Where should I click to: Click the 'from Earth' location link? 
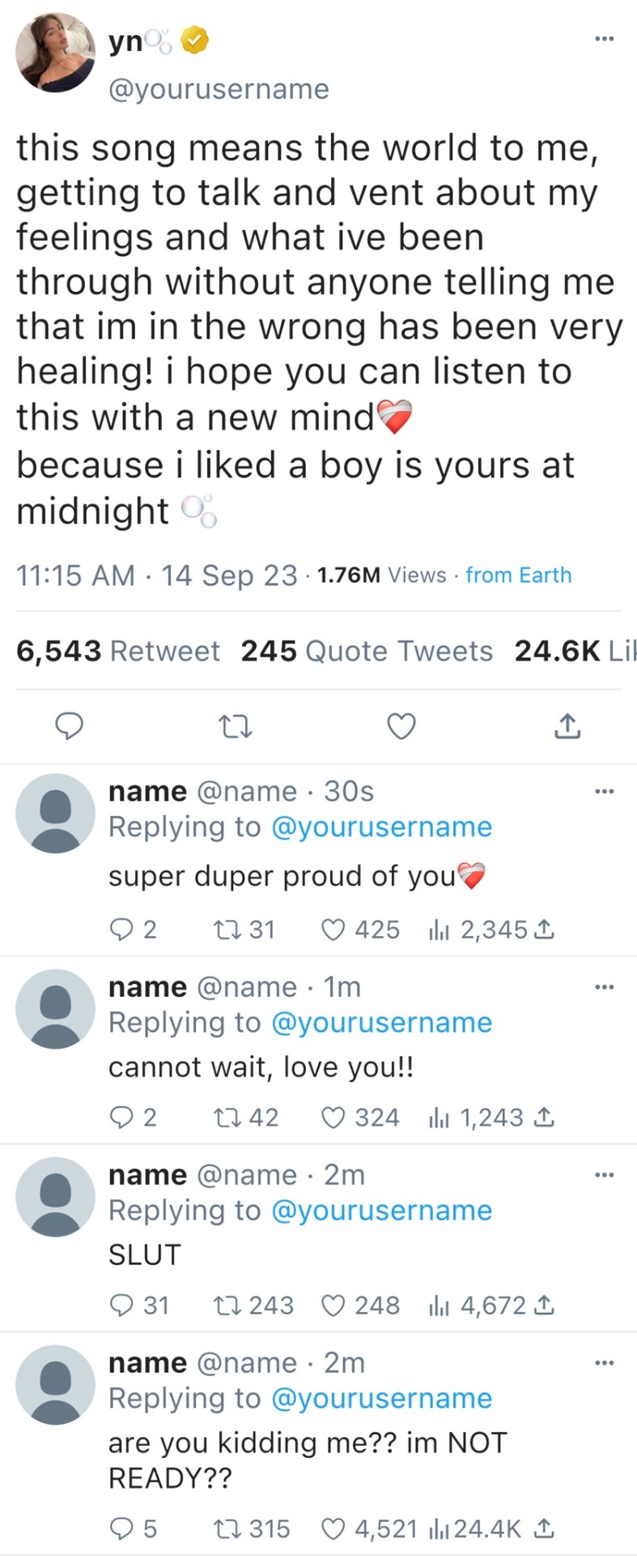tap(518, 575)
